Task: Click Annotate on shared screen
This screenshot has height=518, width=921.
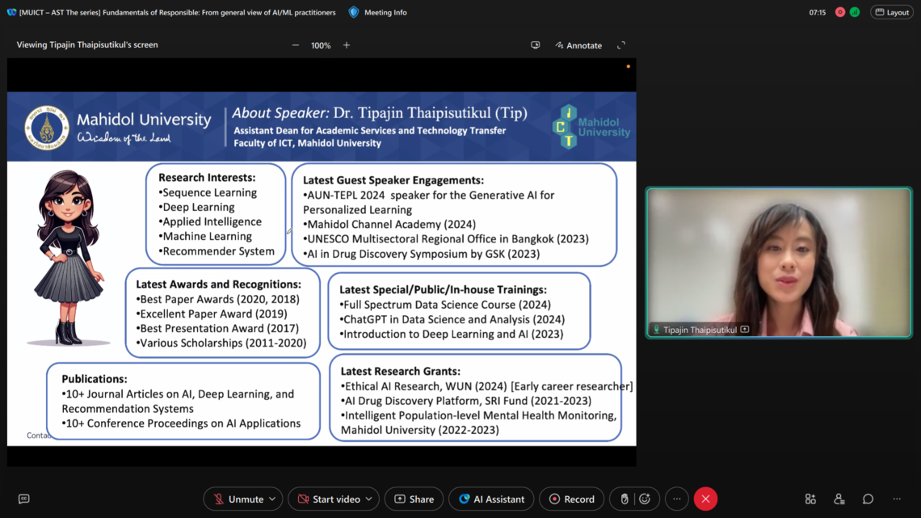Action: coord(578,45)
